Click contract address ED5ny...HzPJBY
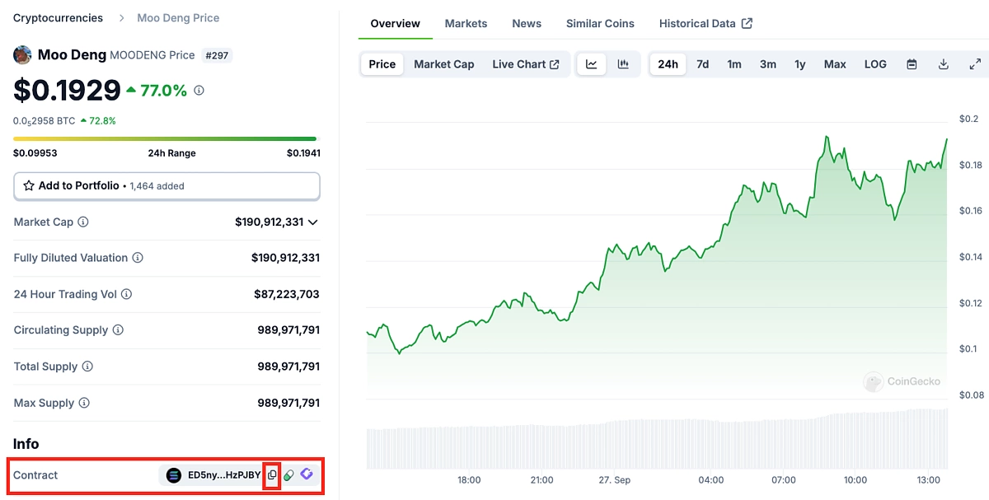 224,475
